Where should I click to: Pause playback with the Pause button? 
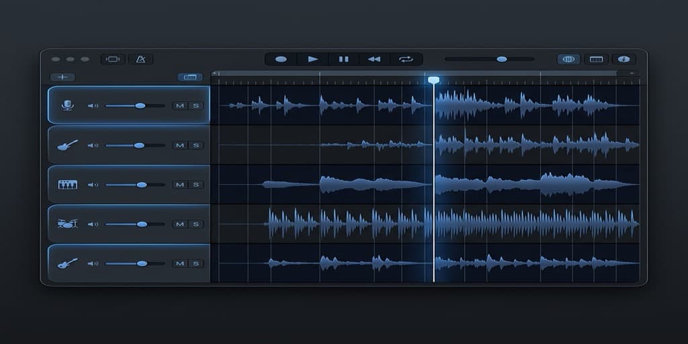coord(343,59)
